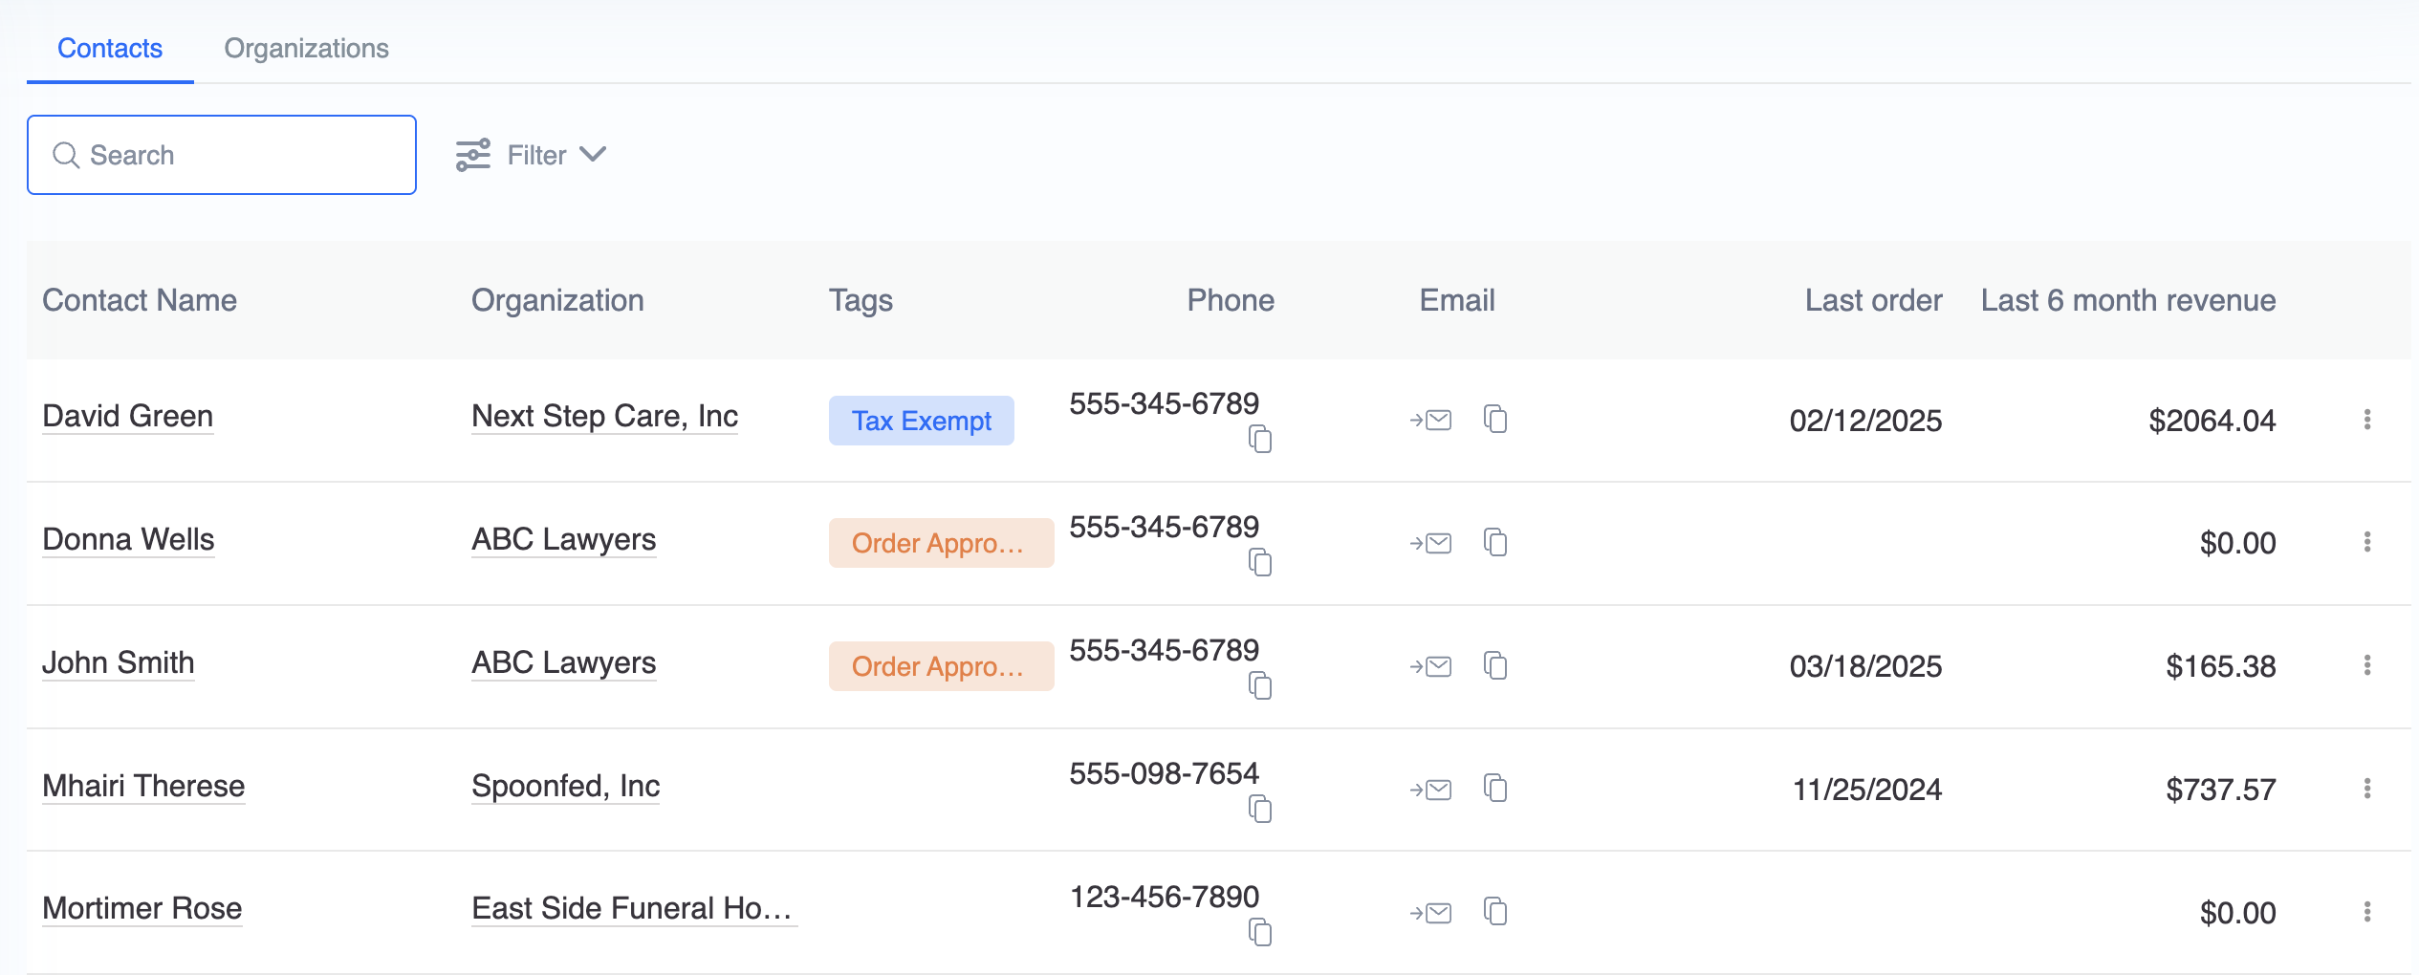Click the filter sliders icon
2419x975 pixels.
473,155
